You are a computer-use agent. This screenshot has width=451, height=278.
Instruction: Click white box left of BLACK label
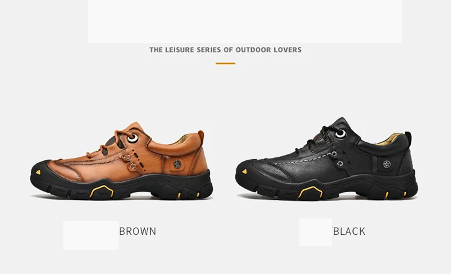click(x=316, y=232)
